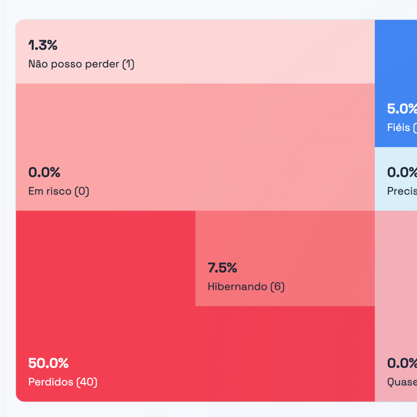This screenshot has width=417, height=417.
Task: Select the 'Não posso perder (1)' label
Action: click(81, 64)
